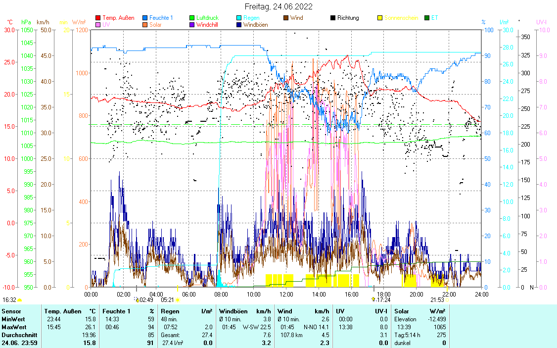
Task: Click the brown Wind legend square
Action: (x=286, y=18)
